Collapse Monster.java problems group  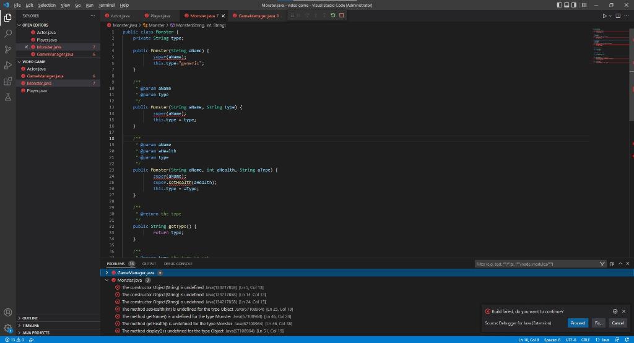[106, 280]
